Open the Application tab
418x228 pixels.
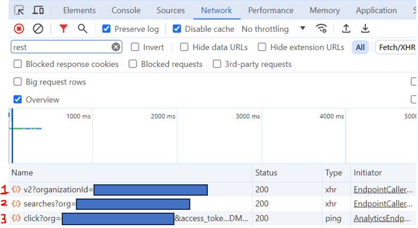(377, 10)
